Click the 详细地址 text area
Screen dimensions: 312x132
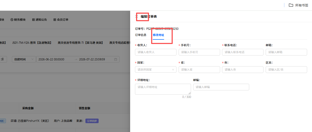click(163, 89)
